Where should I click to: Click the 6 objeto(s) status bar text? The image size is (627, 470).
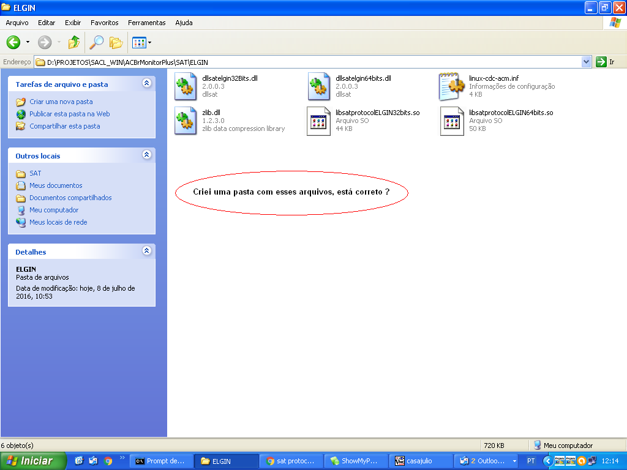point(17,446)
